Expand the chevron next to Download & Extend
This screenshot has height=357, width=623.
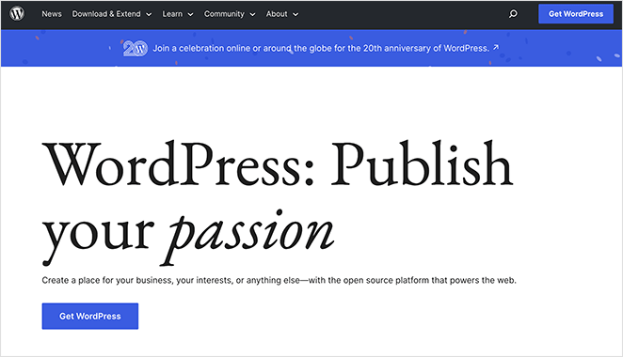[x=149, y=14]
